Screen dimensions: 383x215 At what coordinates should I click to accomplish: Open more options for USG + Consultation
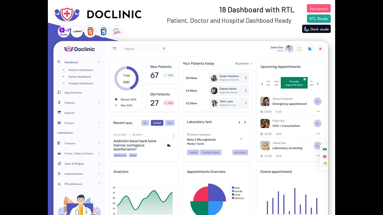coord(318,134)
